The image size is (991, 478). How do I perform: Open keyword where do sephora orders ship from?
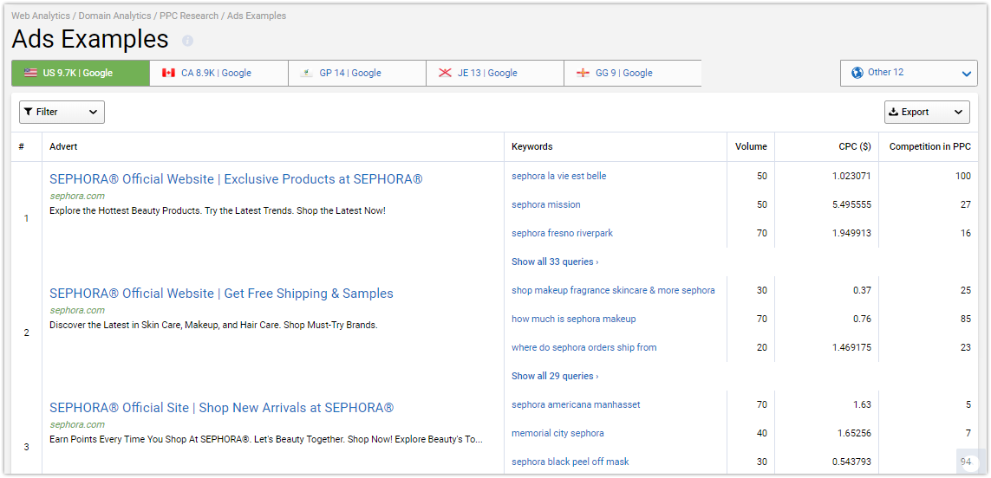tap(584, 347)
